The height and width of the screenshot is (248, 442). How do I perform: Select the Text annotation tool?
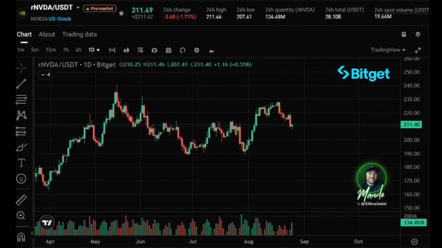(x=21, y=163)
